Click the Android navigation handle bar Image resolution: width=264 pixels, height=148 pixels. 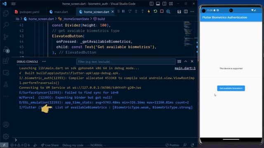coord(231,139)
